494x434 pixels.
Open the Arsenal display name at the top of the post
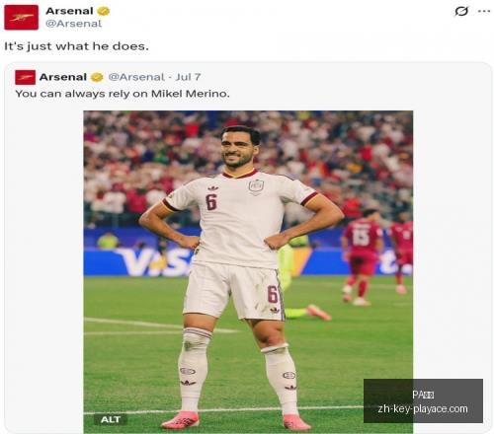[69, 11]
